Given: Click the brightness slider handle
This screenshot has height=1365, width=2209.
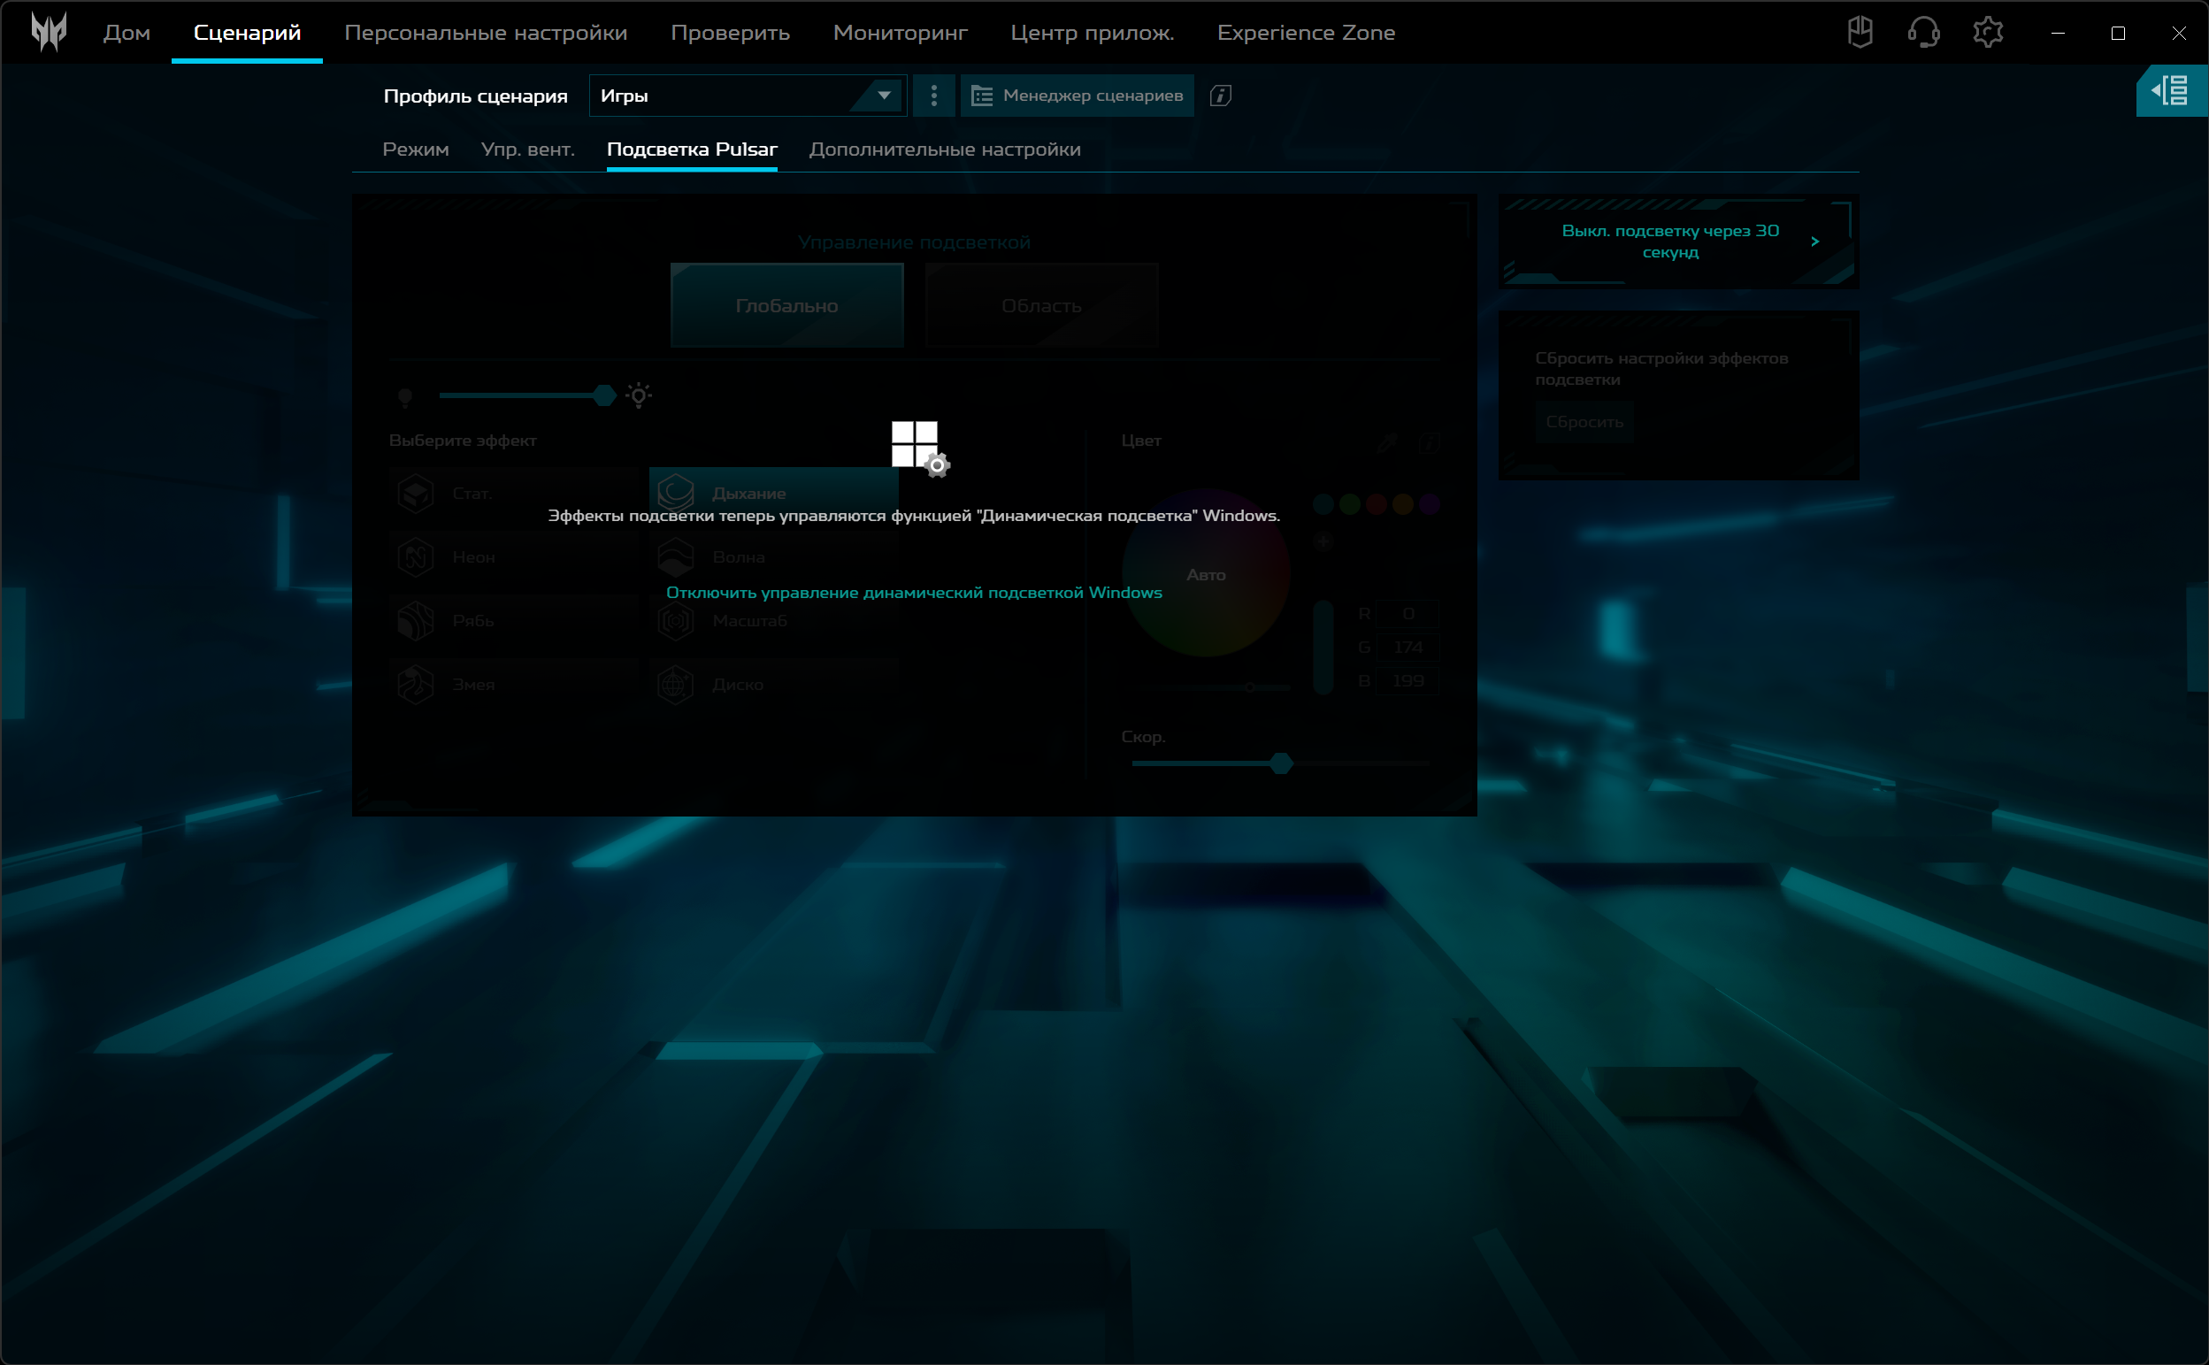Looking at the screenshot, I should coord(604,395).
